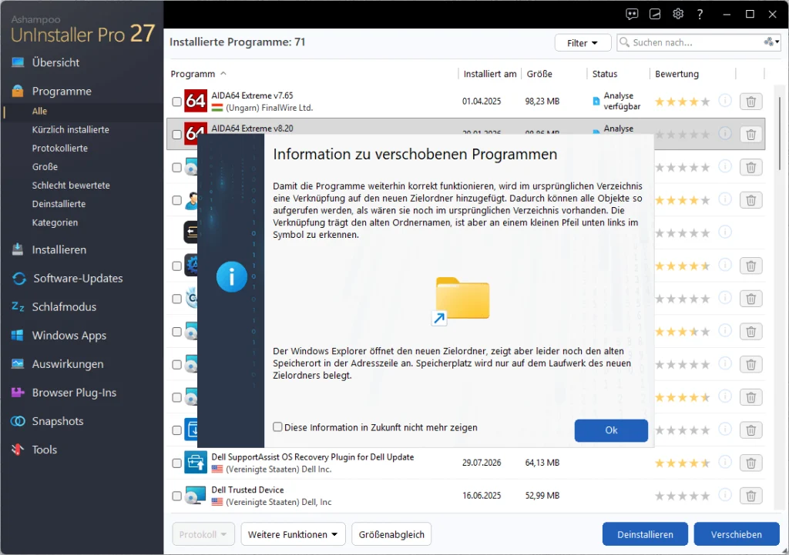
Task: Click the Verschieben button
Action: 736,534
